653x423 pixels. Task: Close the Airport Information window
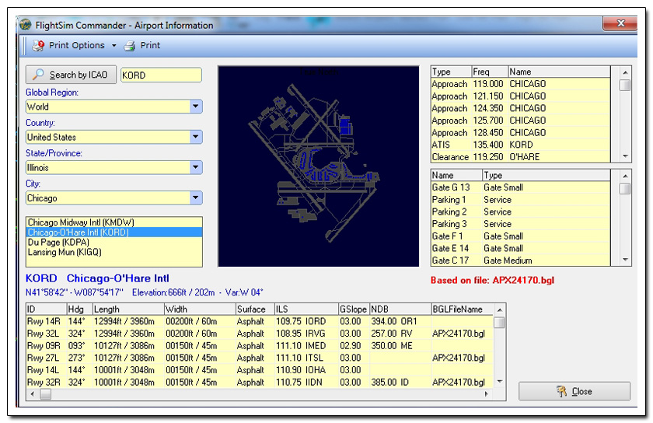pyautogui.click(x=620, y=23)
